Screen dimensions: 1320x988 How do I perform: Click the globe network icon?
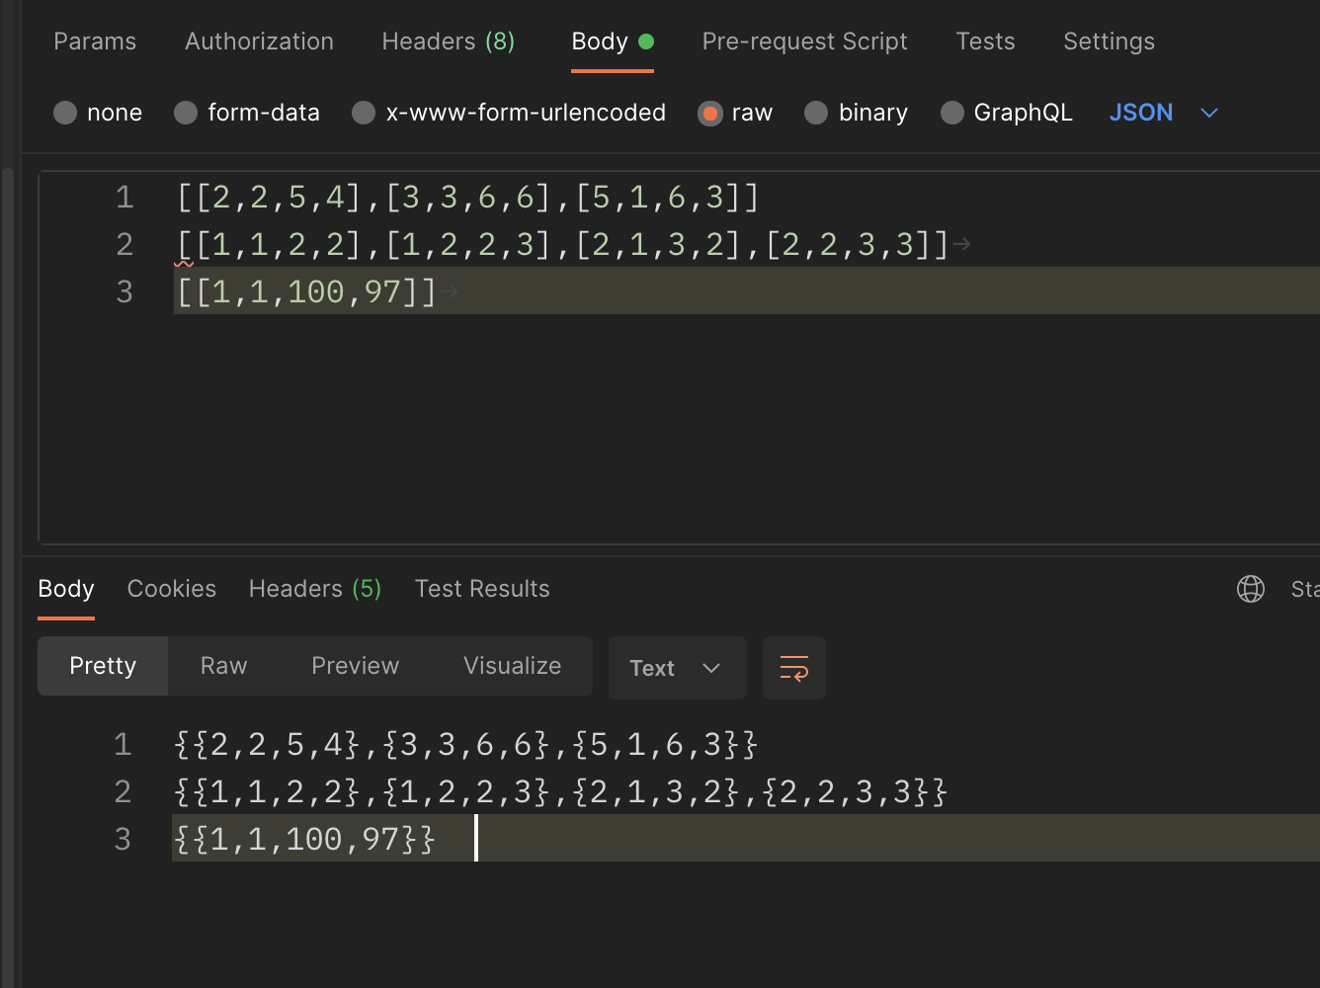1251,589
